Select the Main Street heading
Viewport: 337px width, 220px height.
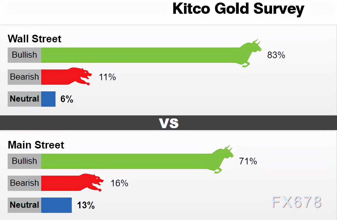pos(36,145)
